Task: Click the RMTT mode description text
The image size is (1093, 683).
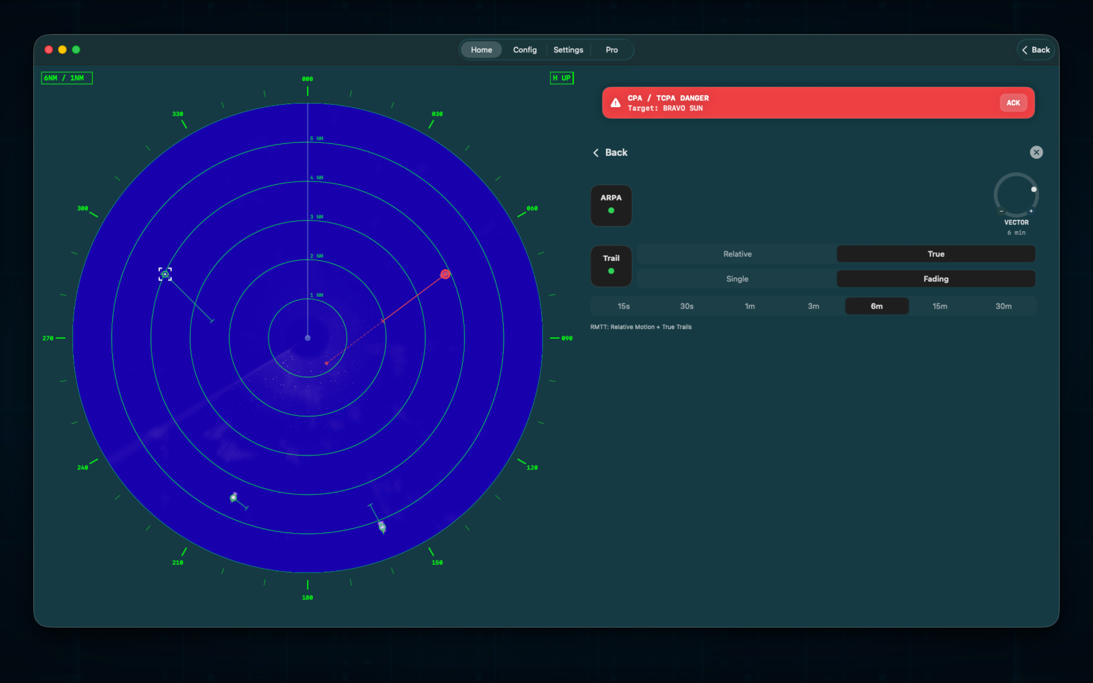Action: pos(641,327)
